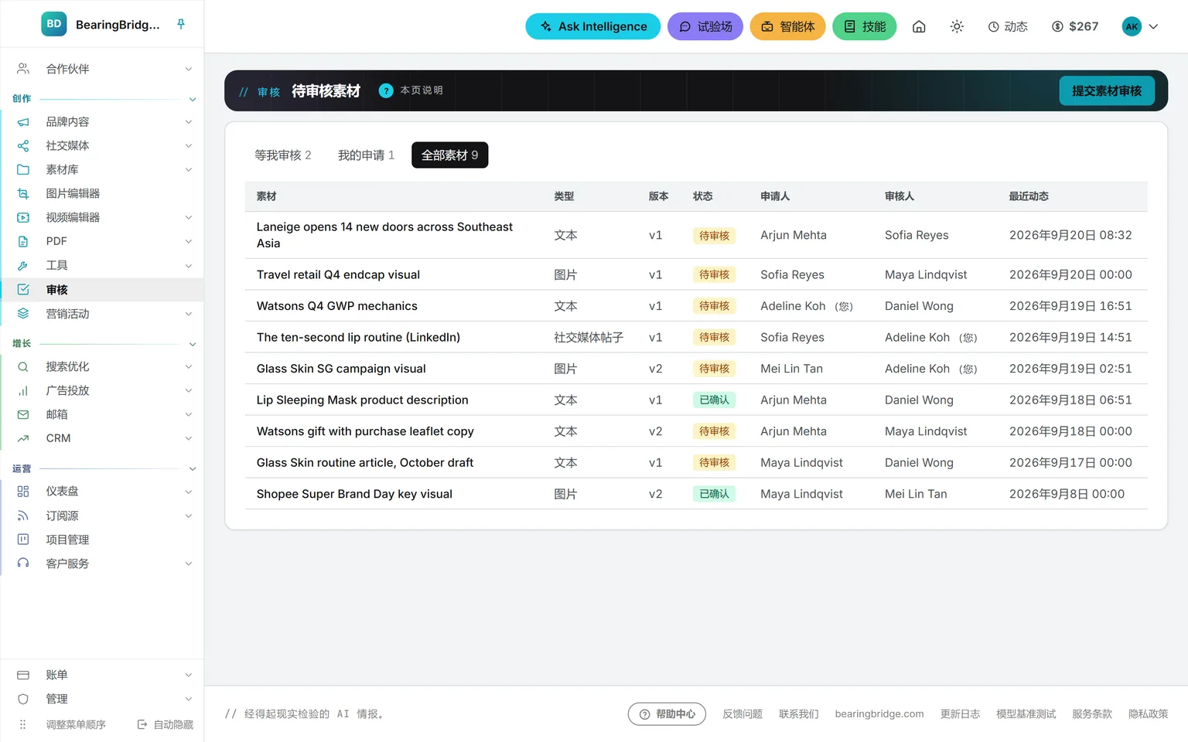Switch to the 我的申请 tab
This screenshot has width=1188, height=742.
click(x=366, y=155)
